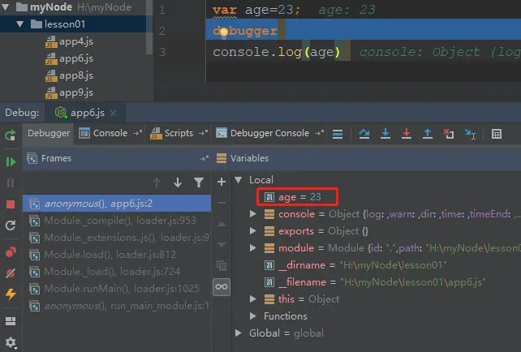Click the remove watch minus icon
This screenshot has height=352, width=521.
click(x=222, y=203)
